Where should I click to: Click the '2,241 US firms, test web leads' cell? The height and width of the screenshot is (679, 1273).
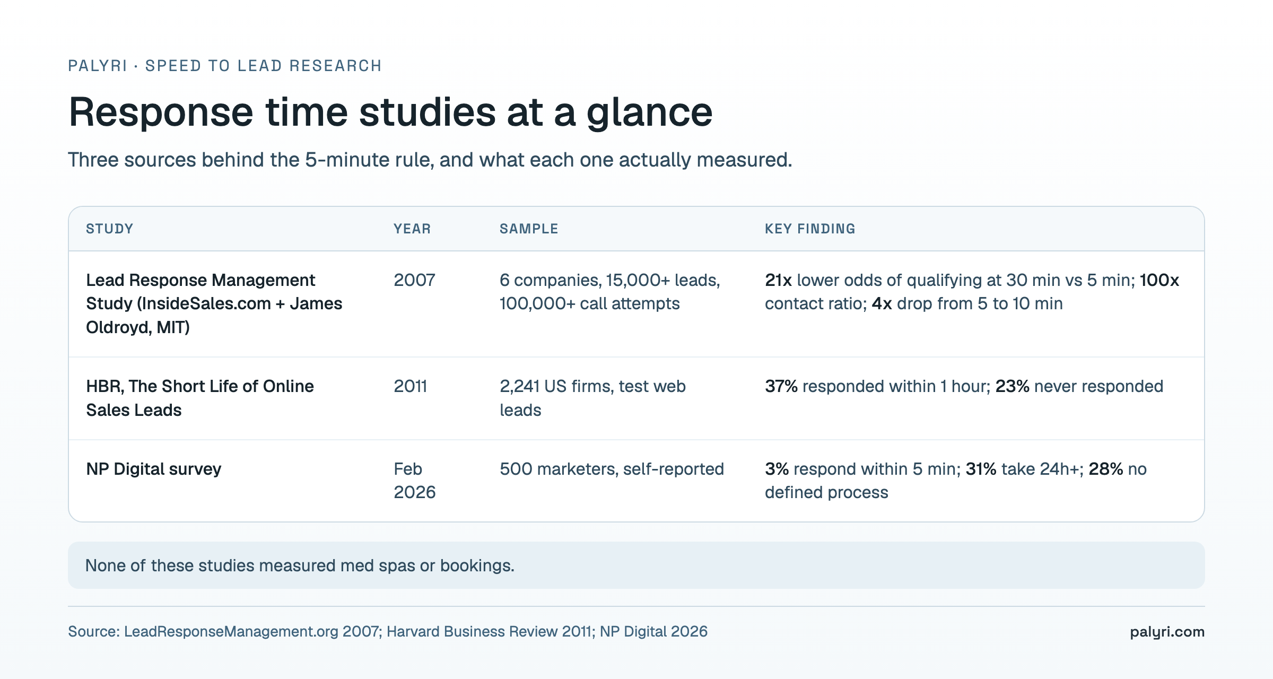(x=592, y=398)
